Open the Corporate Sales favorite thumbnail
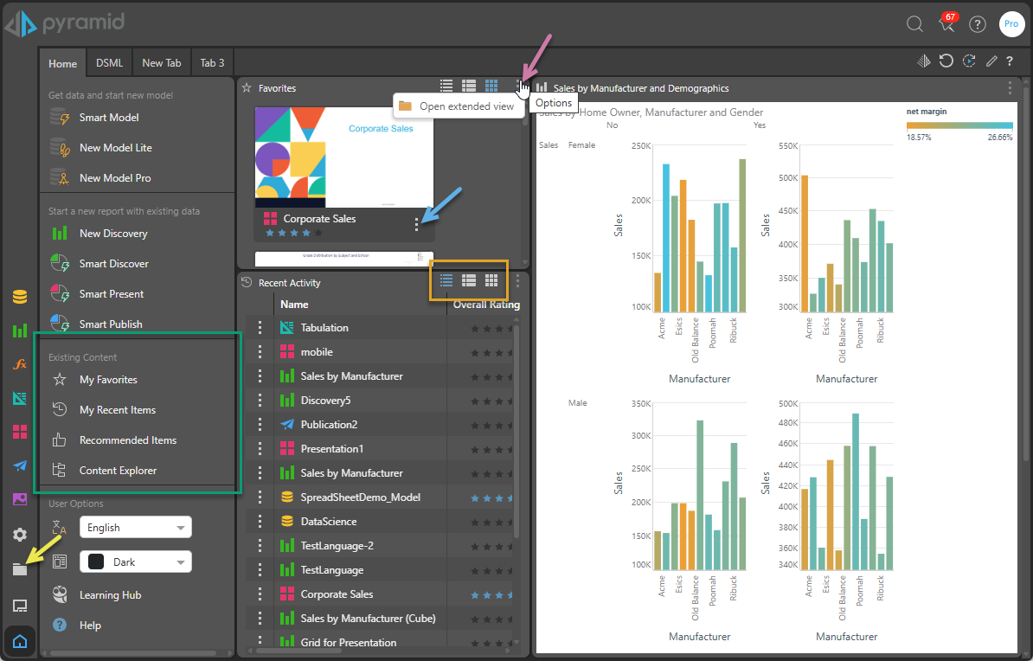The image size is (1033, 661). [x=343, y=157]
